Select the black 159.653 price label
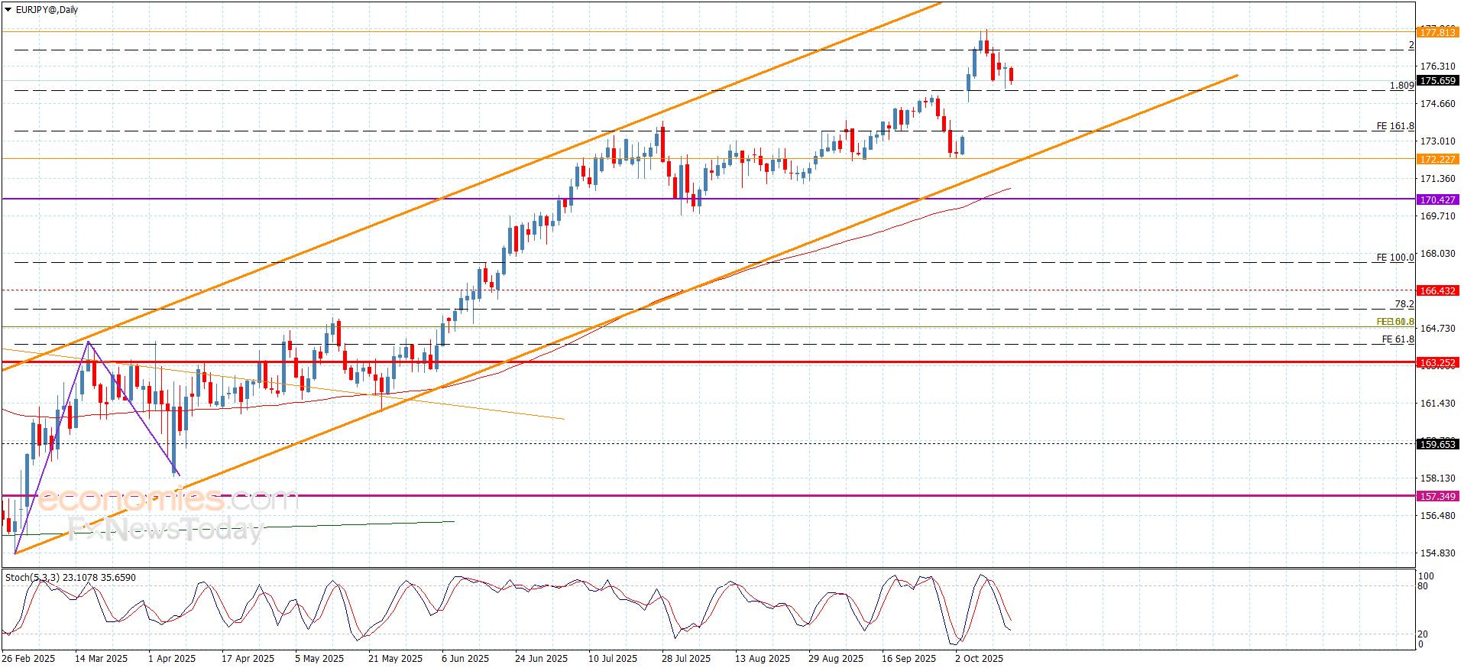Image resolution: width=1464 pixels, height=668 pixels. tap(1437, 444)
